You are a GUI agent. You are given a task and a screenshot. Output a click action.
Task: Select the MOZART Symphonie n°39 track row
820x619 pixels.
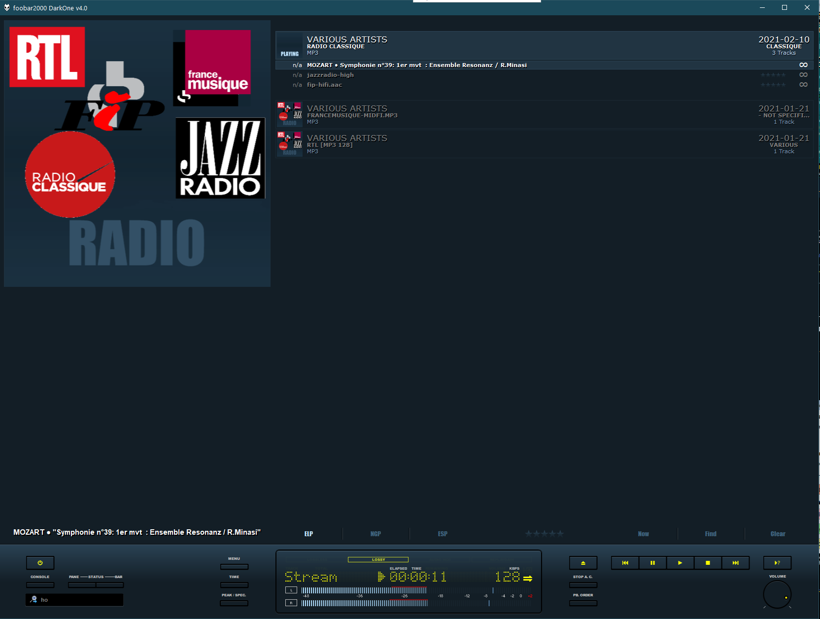pyautogui.click(x=544, y=65)
